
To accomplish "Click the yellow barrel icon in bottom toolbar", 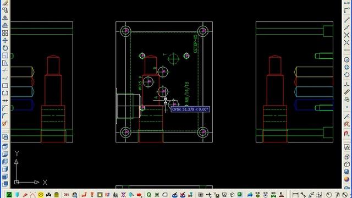I will point(57,195).
